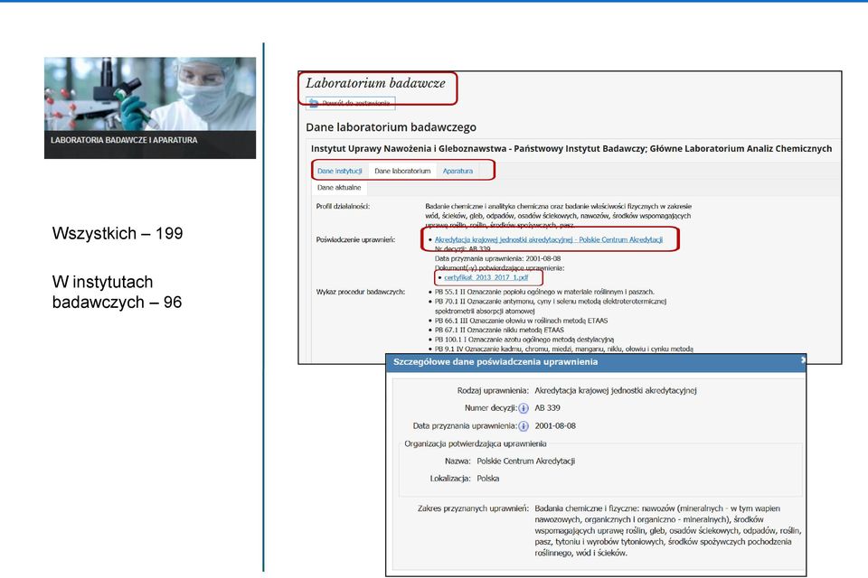Click the Rodzaj uprawnienia value in dialog
The image size is (868, 578).
coord(616,390)
